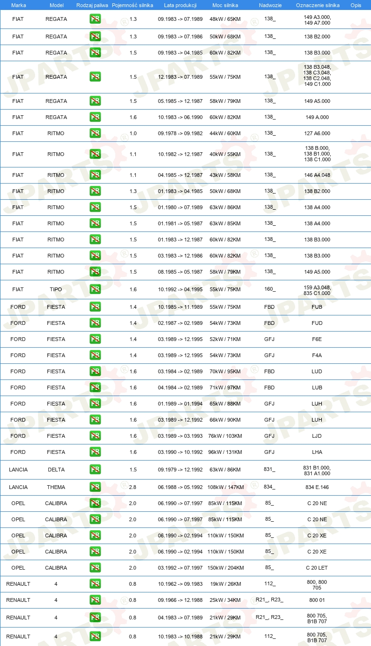Viewport: 371px width, 646px height.
Task: Click fuel icon in REGATA 138 B2.000 row
Action: tap(95, 37)
